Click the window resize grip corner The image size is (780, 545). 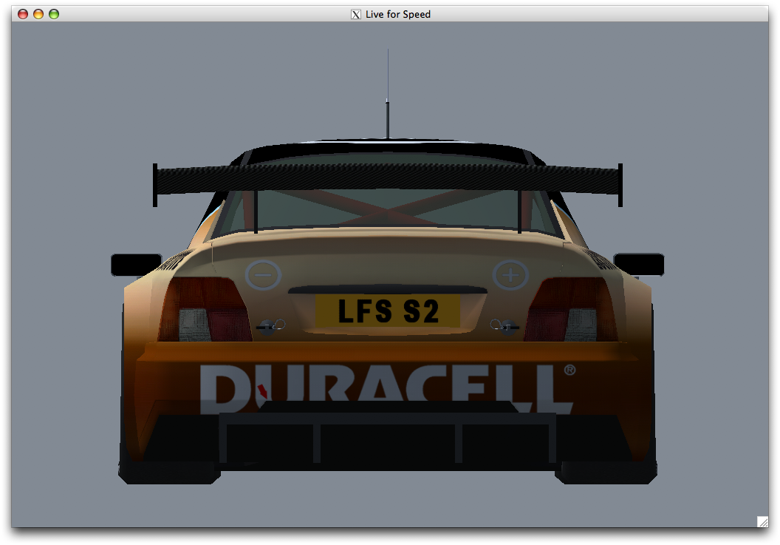(x=762, y=521)
